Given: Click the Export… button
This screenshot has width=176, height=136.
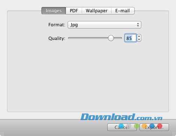Looking at the screenshot, I should (x=154, y=127).
